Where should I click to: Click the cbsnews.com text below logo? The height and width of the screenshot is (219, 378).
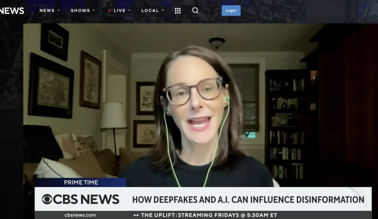point(80,215)
